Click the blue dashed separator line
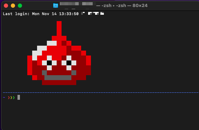This screenshot has width=199, height=130. tap(100, 92)
